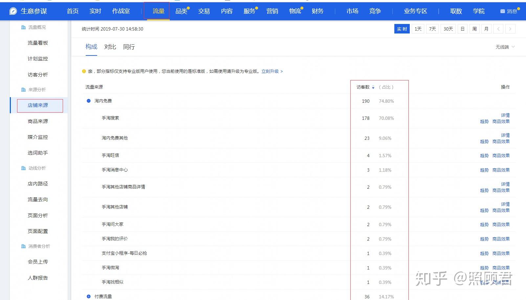Click the 来源分析 section icon

pos(23,90)
